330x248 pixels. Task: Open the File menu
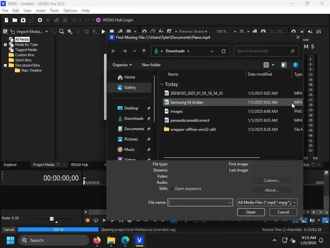[x=5, y=11]
